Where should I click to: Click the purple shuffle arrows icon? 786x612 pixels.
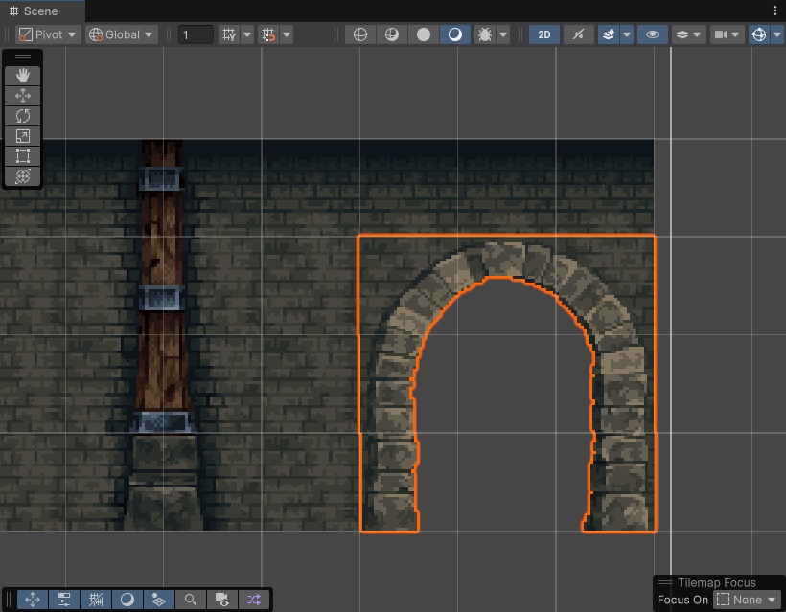point(254,599)
